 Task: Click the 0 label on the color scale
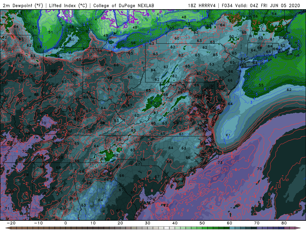(x=65, y=223)
